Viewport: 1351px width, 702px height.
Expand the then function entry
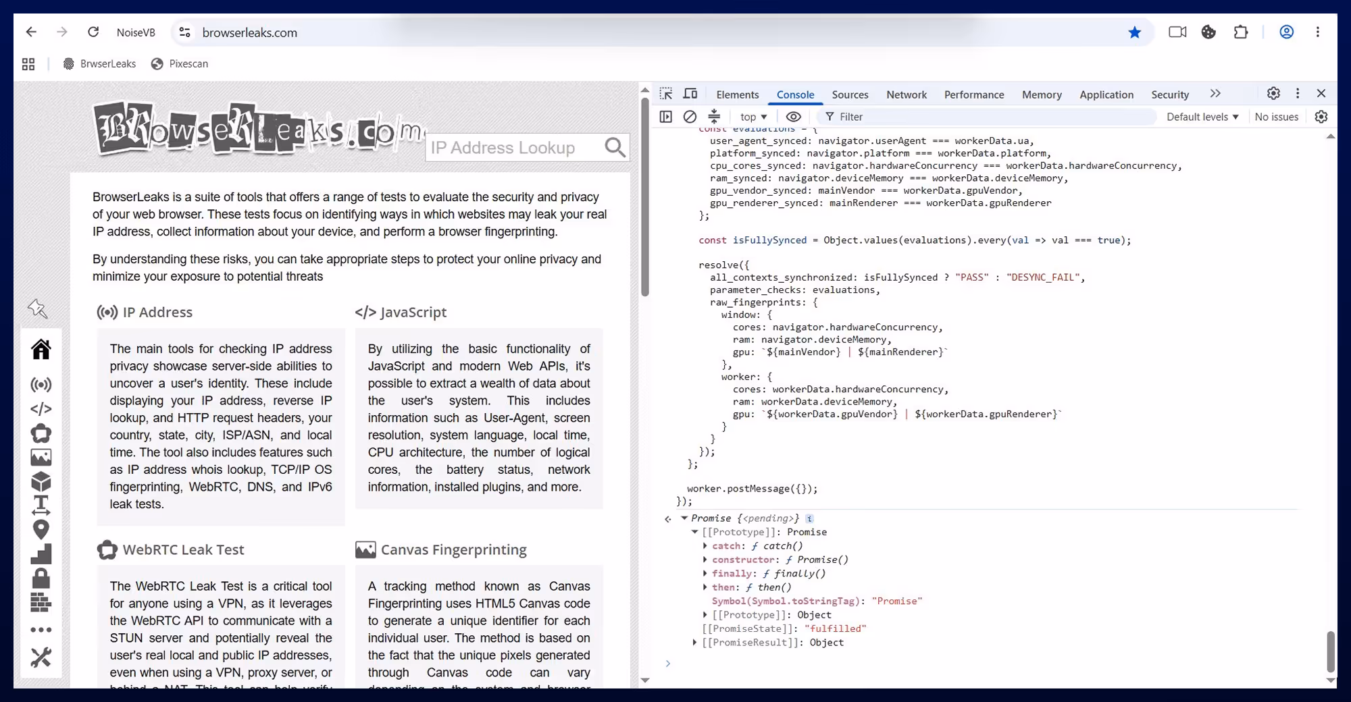click(x=705, y=587)
